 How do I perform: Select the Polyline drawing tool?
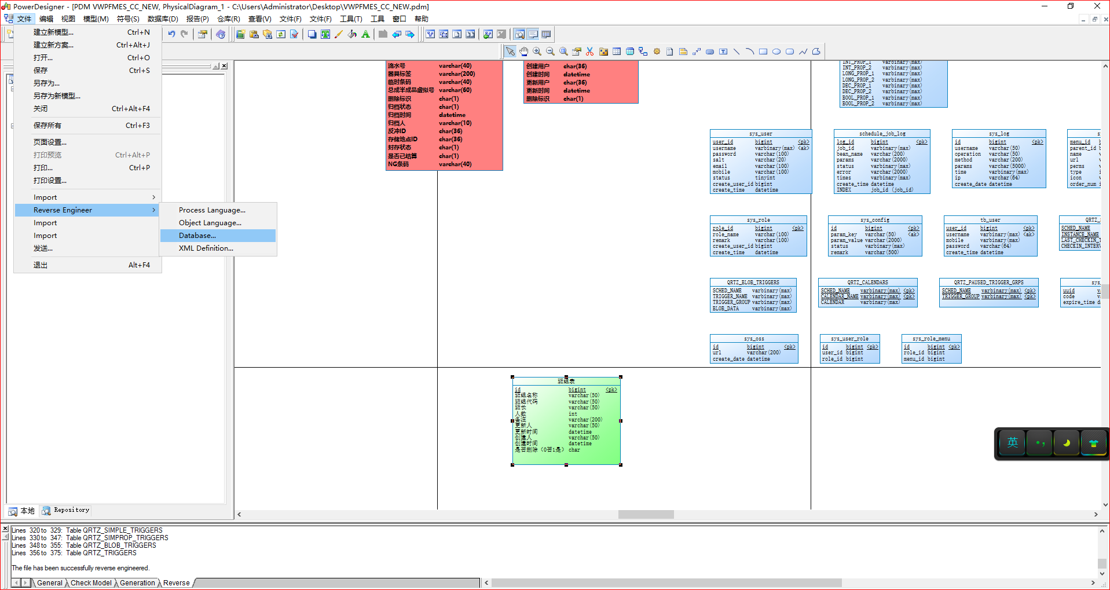coord(803,51)
